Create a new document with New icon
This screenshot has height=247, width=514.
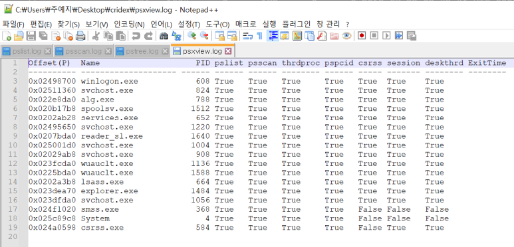coord(6,36)
